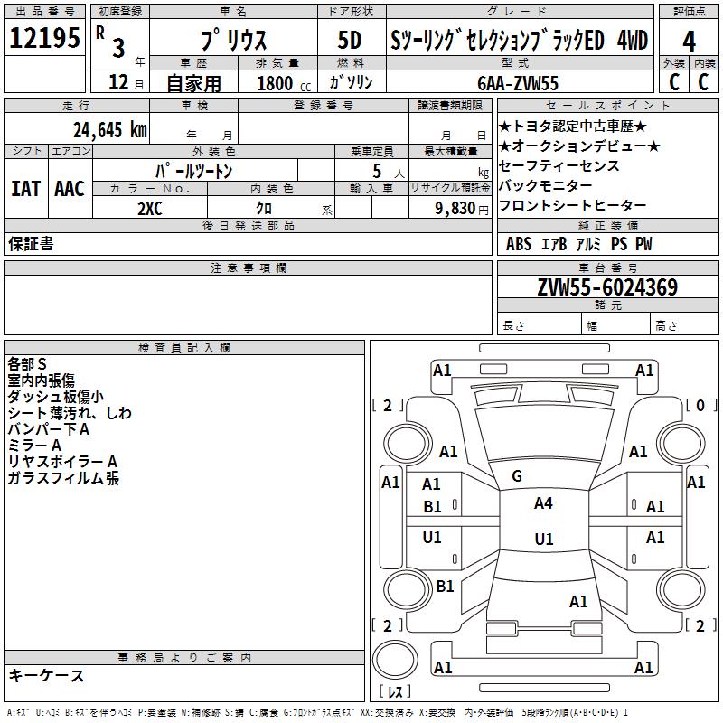
Task: Select color number 2XC
Action: coord(150,207)
